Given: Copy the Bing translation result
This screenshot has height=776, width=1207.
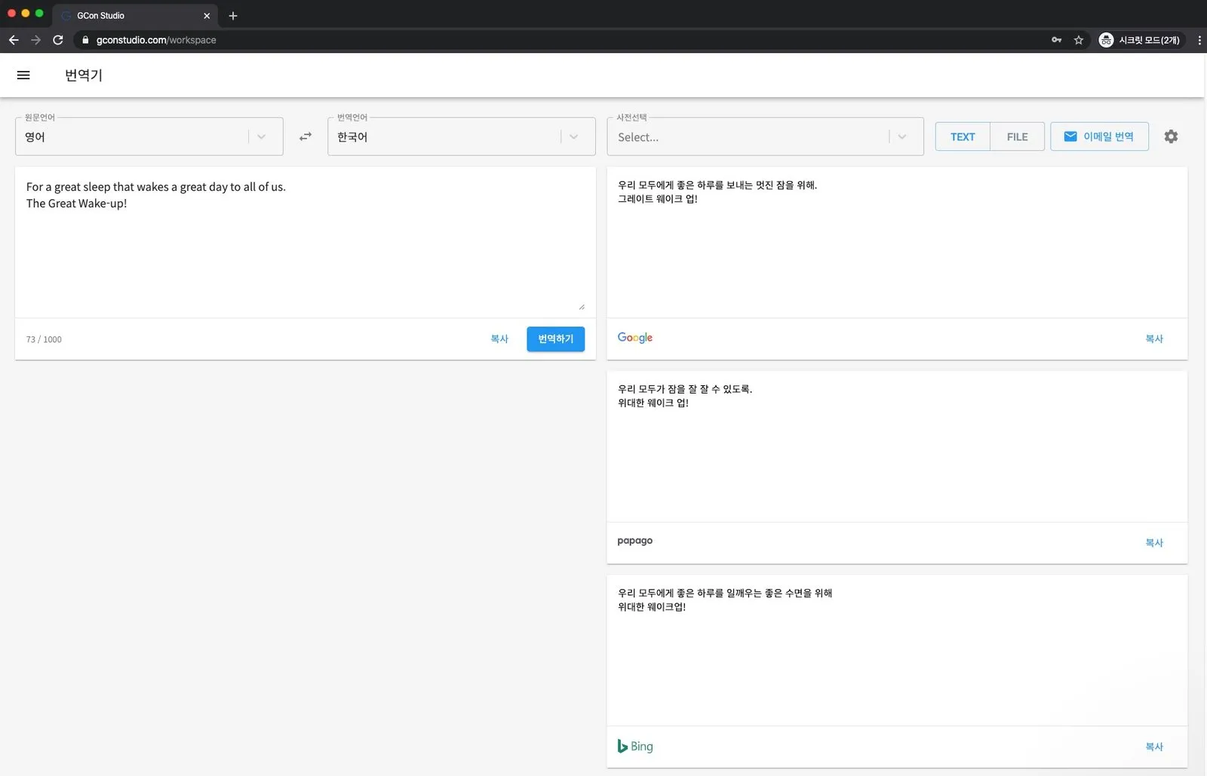Looking at the screenshot, I should point(1154,746).
